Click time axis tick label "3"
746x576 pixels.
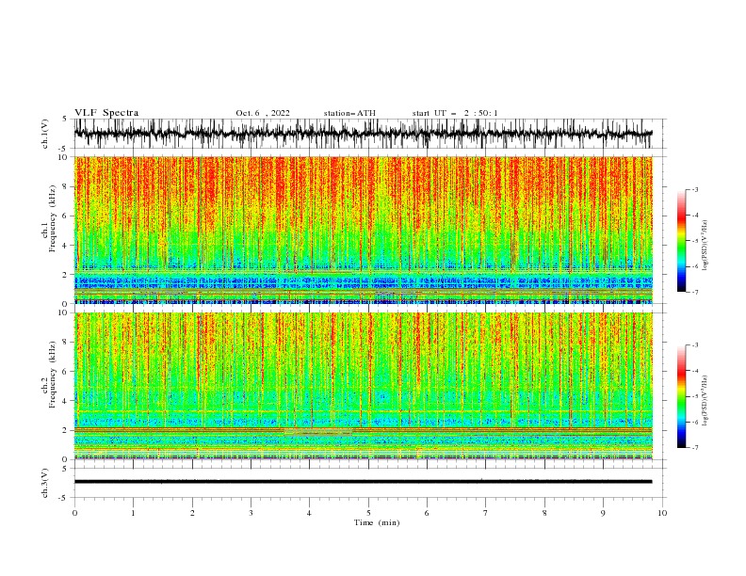click(251, 513)
